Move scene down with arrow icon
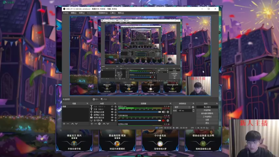 (x=76, y=124)
